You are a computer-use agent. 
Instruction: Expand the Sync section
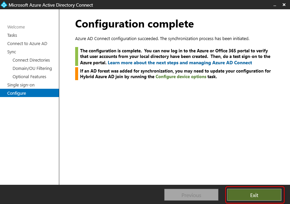[11, 52]
